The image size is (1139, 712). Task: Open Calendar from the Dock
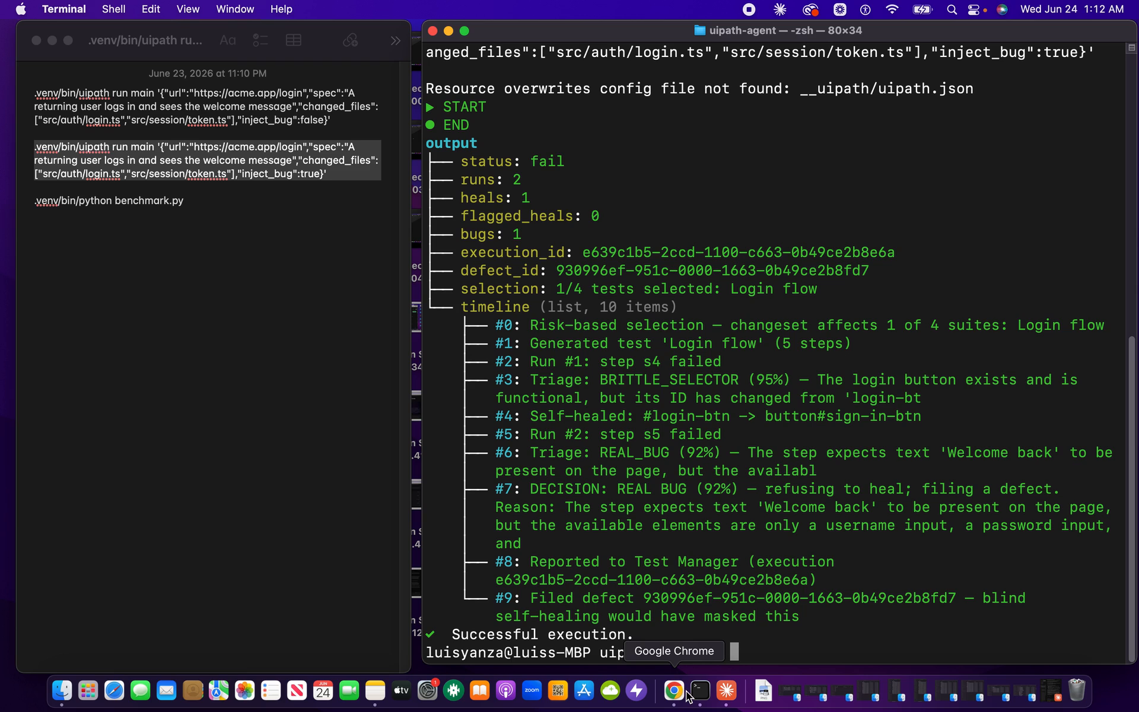pyautogui.click(x=323, y=690)
